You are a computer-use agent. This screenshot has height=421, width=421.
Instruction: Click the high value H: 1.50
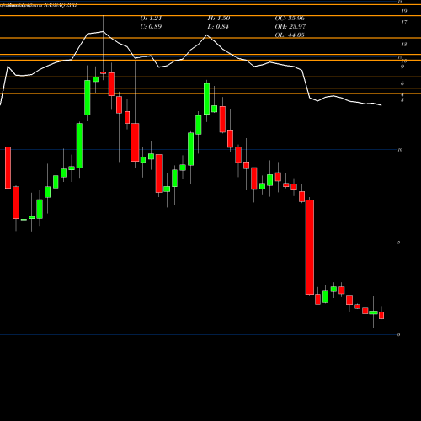[x=219, y=19]
